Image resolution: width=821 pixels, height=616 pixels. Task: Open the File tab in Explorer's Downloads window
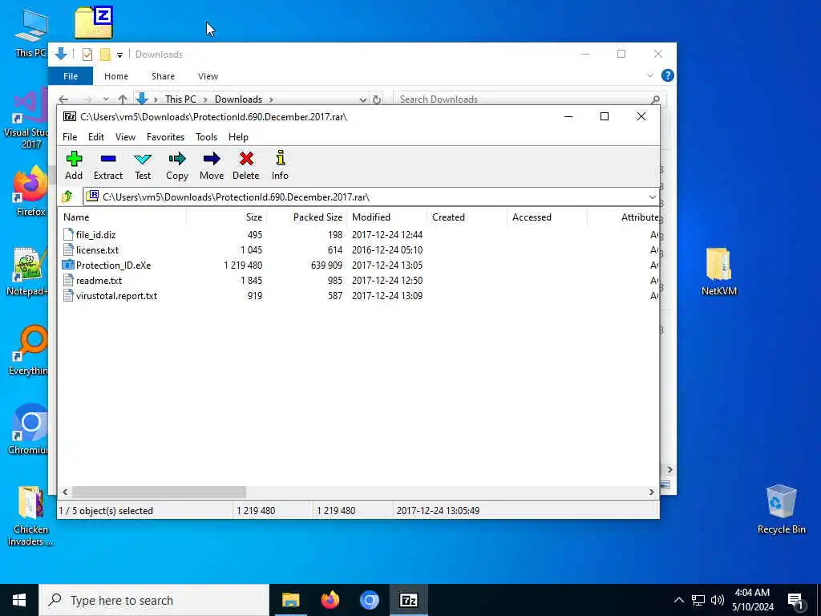tap(71, 76)
